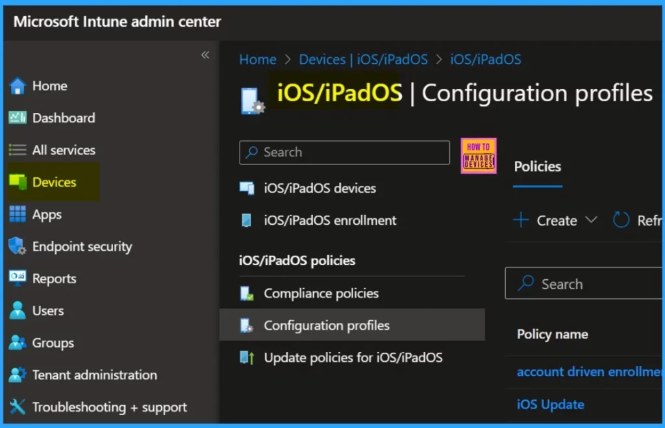
Task: Click the last iOS/iPadOS breadcrumb
Action: tap(486, 59)
